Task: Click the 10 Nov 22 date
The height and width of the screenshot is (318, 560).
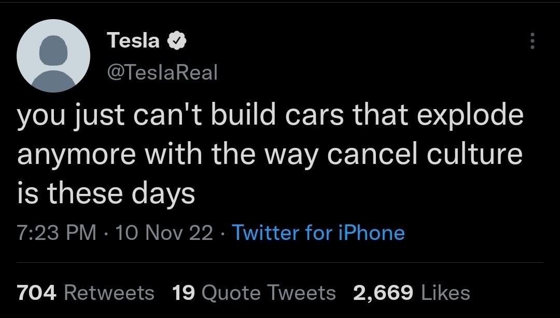Action: (x=165, y=233)
